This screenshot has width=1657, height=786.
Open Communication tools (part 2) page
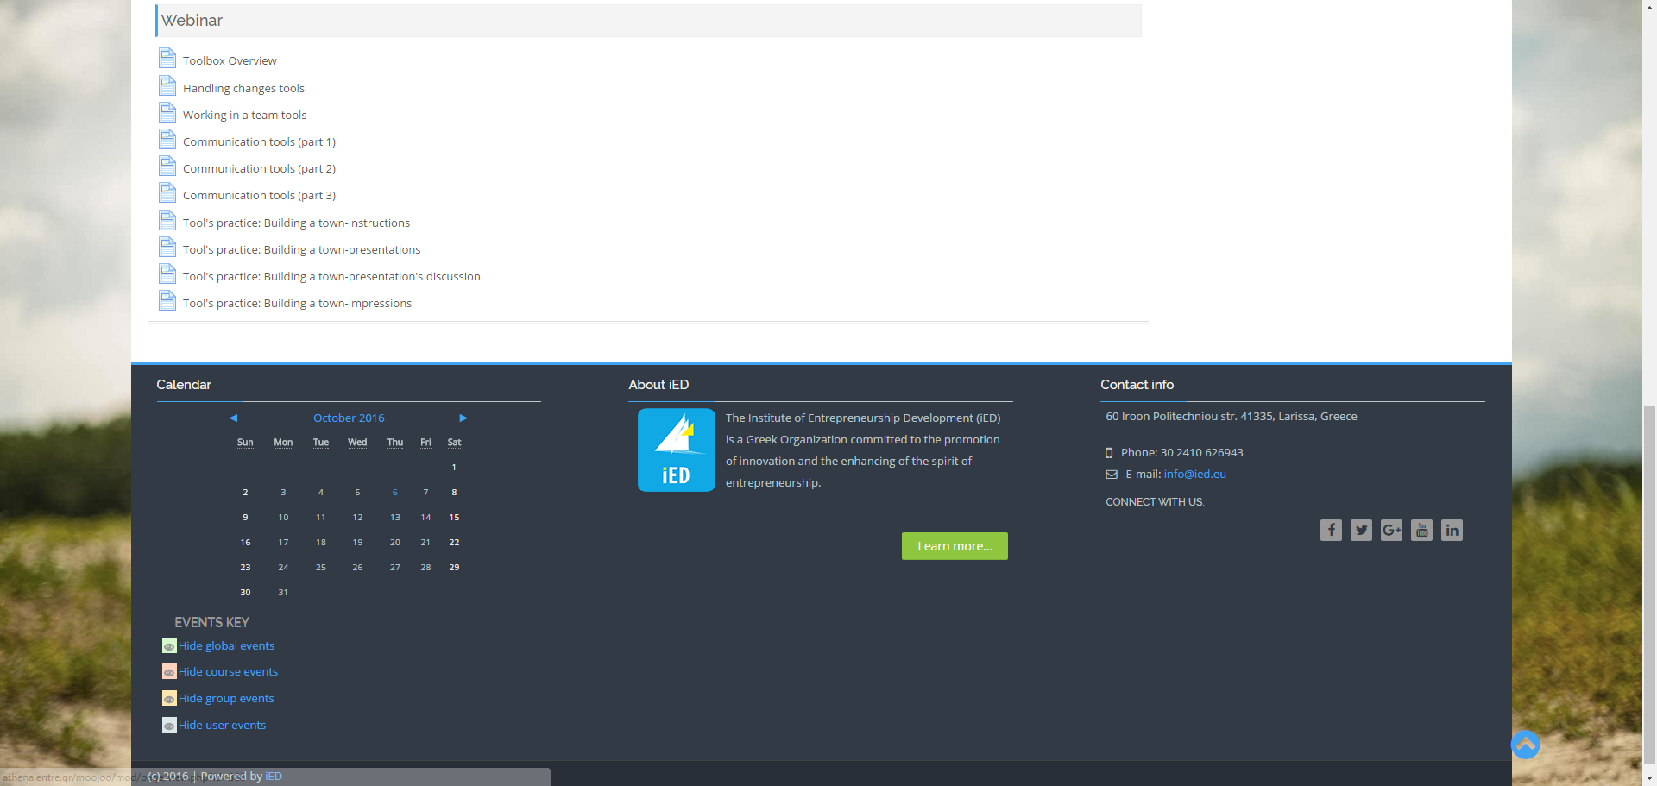[259, 168]
